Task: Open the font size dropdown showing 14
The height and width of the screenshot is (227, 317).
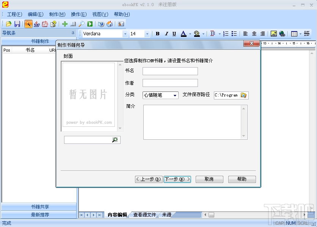Action: 148,33
